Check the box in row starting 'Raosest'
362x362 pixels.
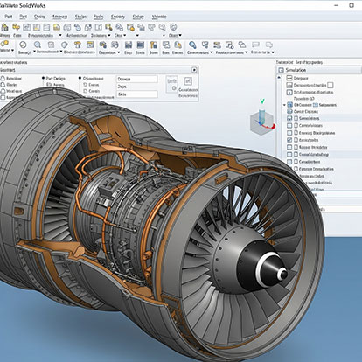tap(289, 147)
